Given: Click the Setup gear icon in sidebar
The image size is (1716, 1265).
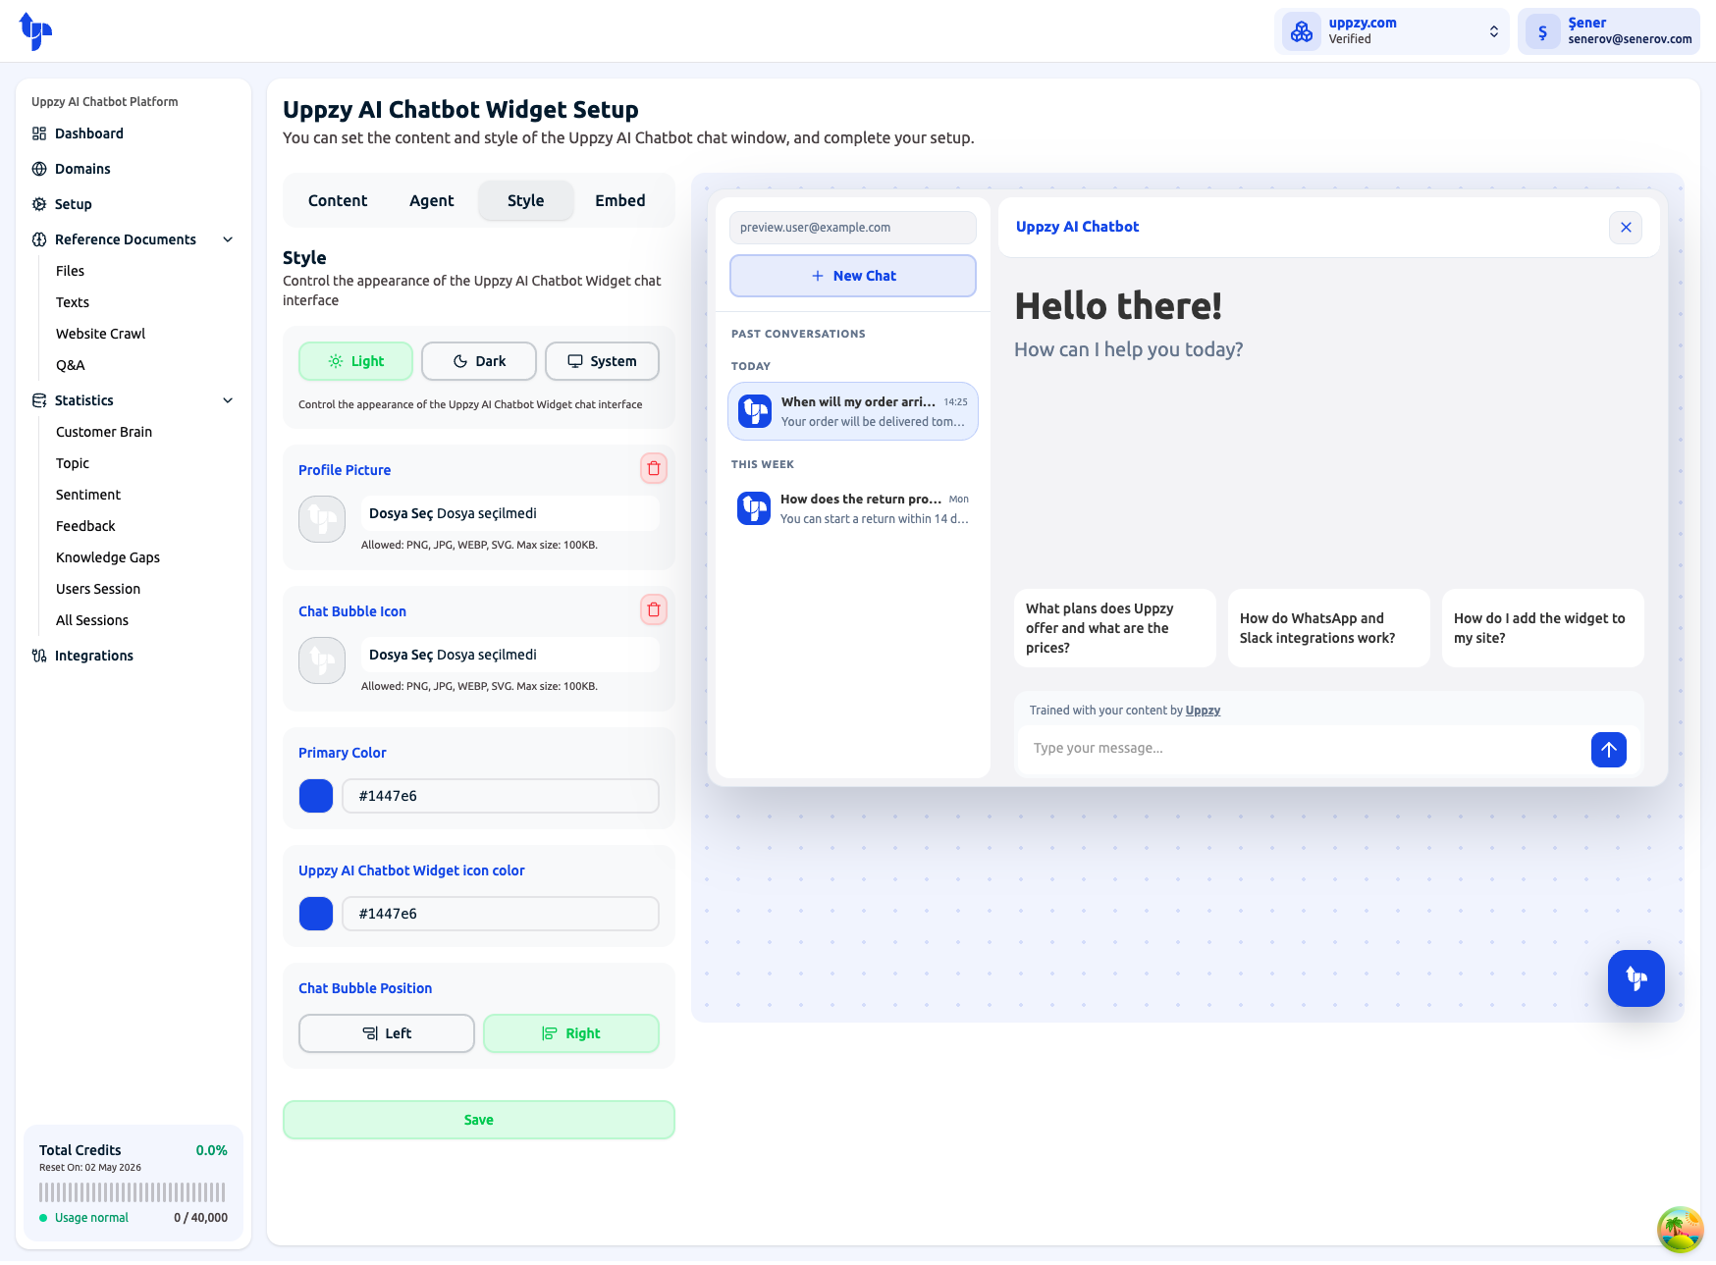Looking at the screenshot, I should coord(39,204).
